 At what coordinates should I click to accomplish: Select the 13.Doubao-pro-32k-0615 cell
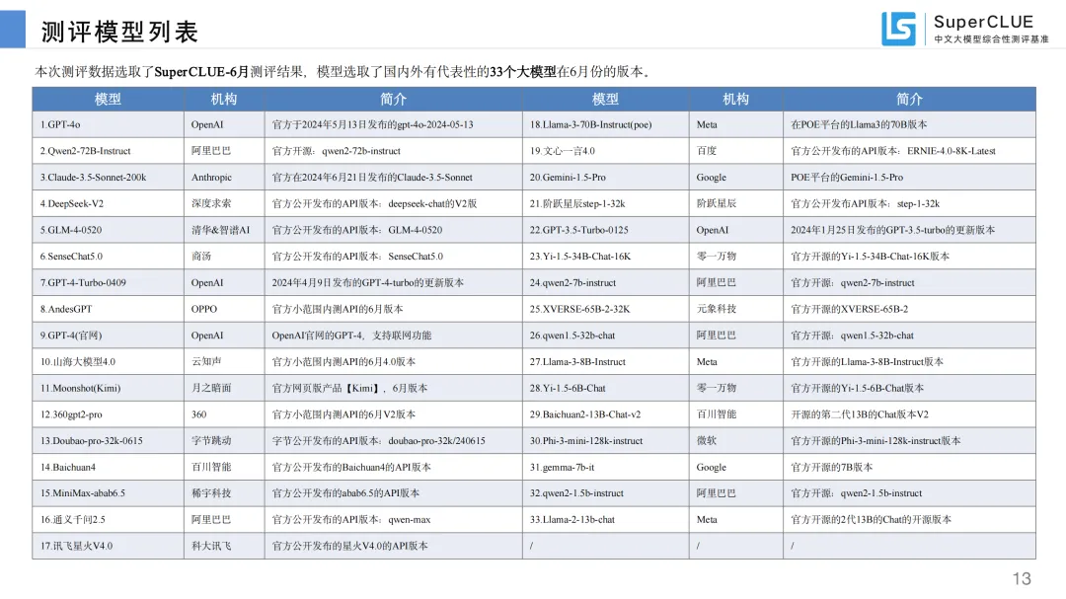click(x=109, y=440)
